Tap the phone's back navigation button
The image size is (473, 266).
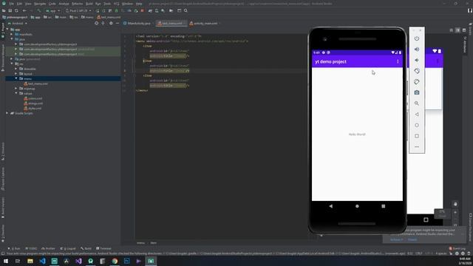(x=331, y=206)
